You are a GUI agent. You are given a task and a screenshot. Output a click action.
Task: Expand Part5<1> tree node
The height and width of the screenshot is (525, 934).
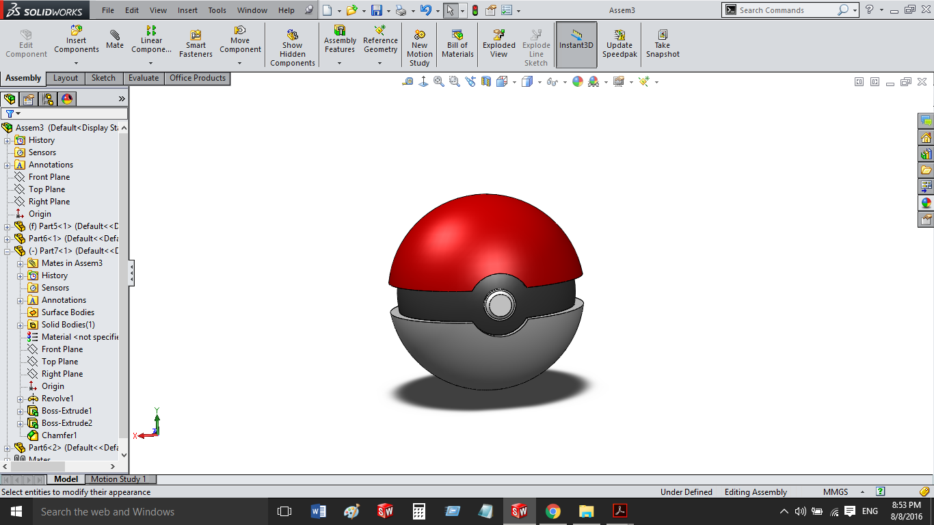click(8, 226)
